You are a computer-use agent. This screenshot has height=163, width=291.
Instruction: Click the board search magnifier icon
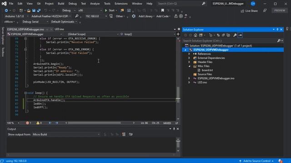(x=77, y=16)
